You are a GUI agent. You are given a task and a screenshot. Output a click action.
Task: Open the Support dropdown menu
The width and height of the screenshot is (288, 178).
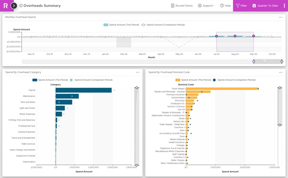pos(206,6)
